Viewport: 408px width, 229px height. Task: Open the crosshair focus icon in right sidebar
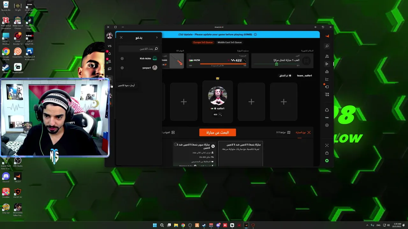coord(327,145)
